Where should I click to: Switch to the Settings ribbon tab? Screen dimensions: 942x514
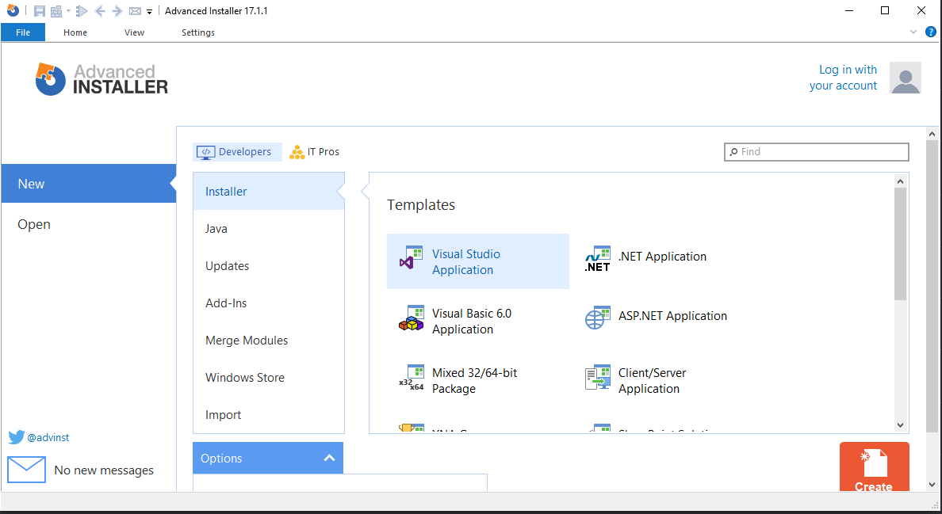click(197, 32)
